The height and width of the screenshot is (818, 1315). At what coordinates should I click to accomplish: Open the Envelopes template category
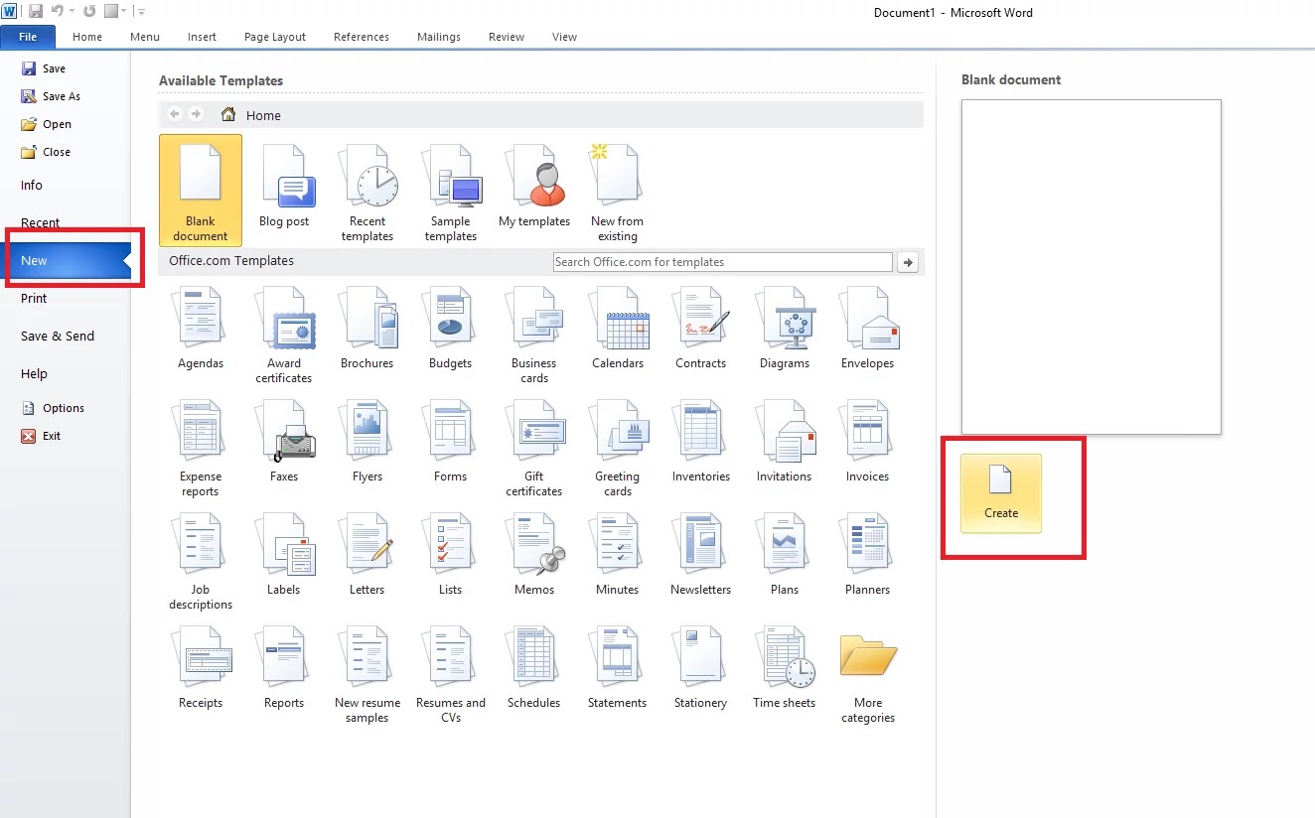868,329
